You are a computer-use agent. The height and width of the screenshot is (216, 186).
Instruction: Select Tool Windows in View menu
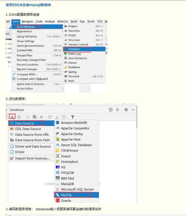tap(37, 27)
